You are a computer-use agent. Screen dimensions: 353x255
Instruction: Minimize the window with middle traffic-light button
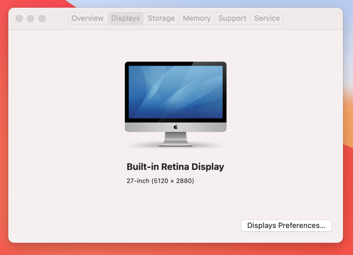point(31,18)
